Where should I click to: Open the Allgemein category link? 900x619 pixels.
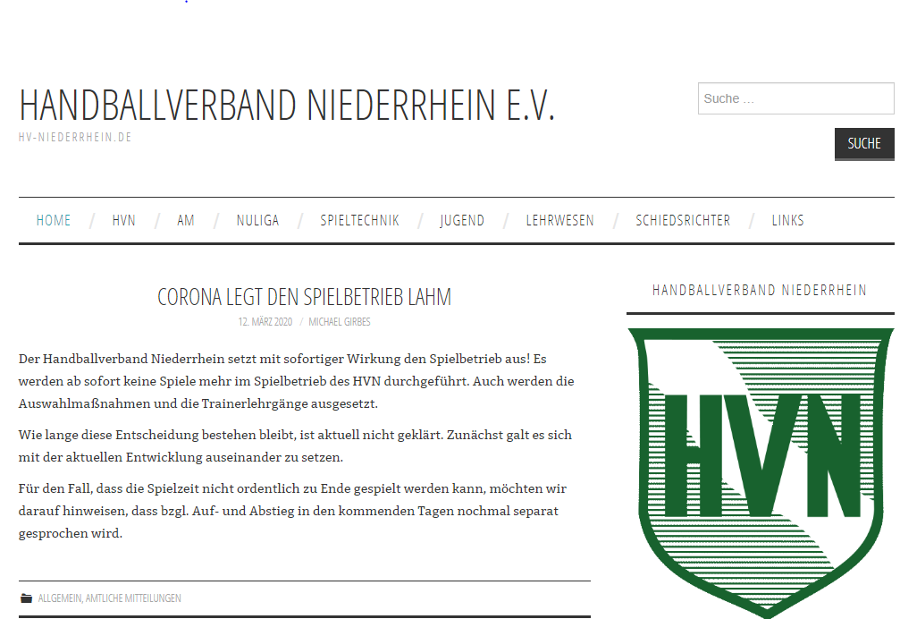60,598
